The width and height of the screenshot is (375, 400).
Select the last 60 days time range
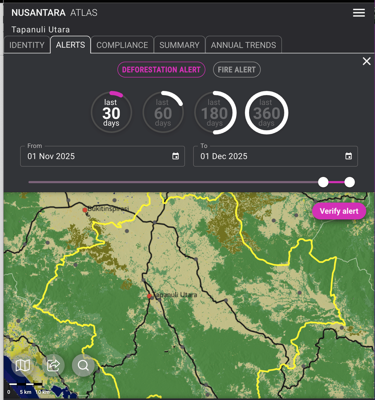(x=163, y=112)
